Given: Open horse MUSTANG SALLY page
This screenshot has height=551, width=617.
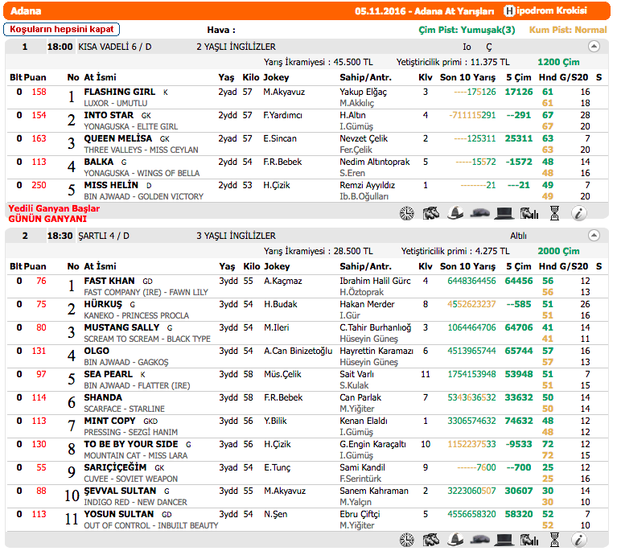Looking at the screenshot, I should pos(121,327).
